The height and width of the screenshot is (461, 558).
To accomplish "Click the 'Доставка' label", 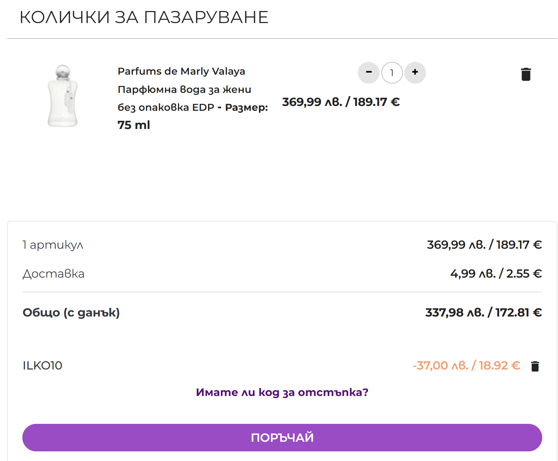I will coord(54,274).
